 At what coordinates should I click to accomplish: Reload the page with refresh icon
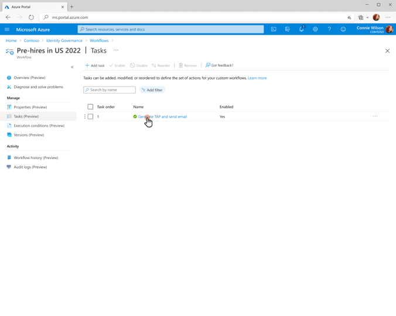31,18
